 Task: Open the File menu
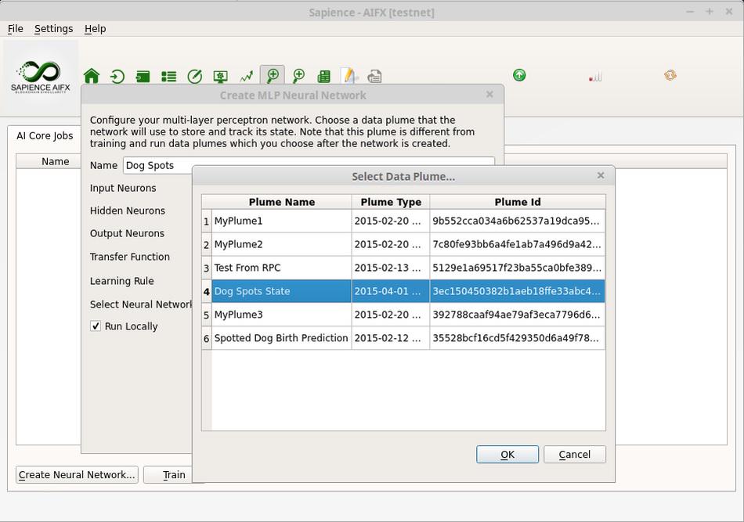pos(15,28)
